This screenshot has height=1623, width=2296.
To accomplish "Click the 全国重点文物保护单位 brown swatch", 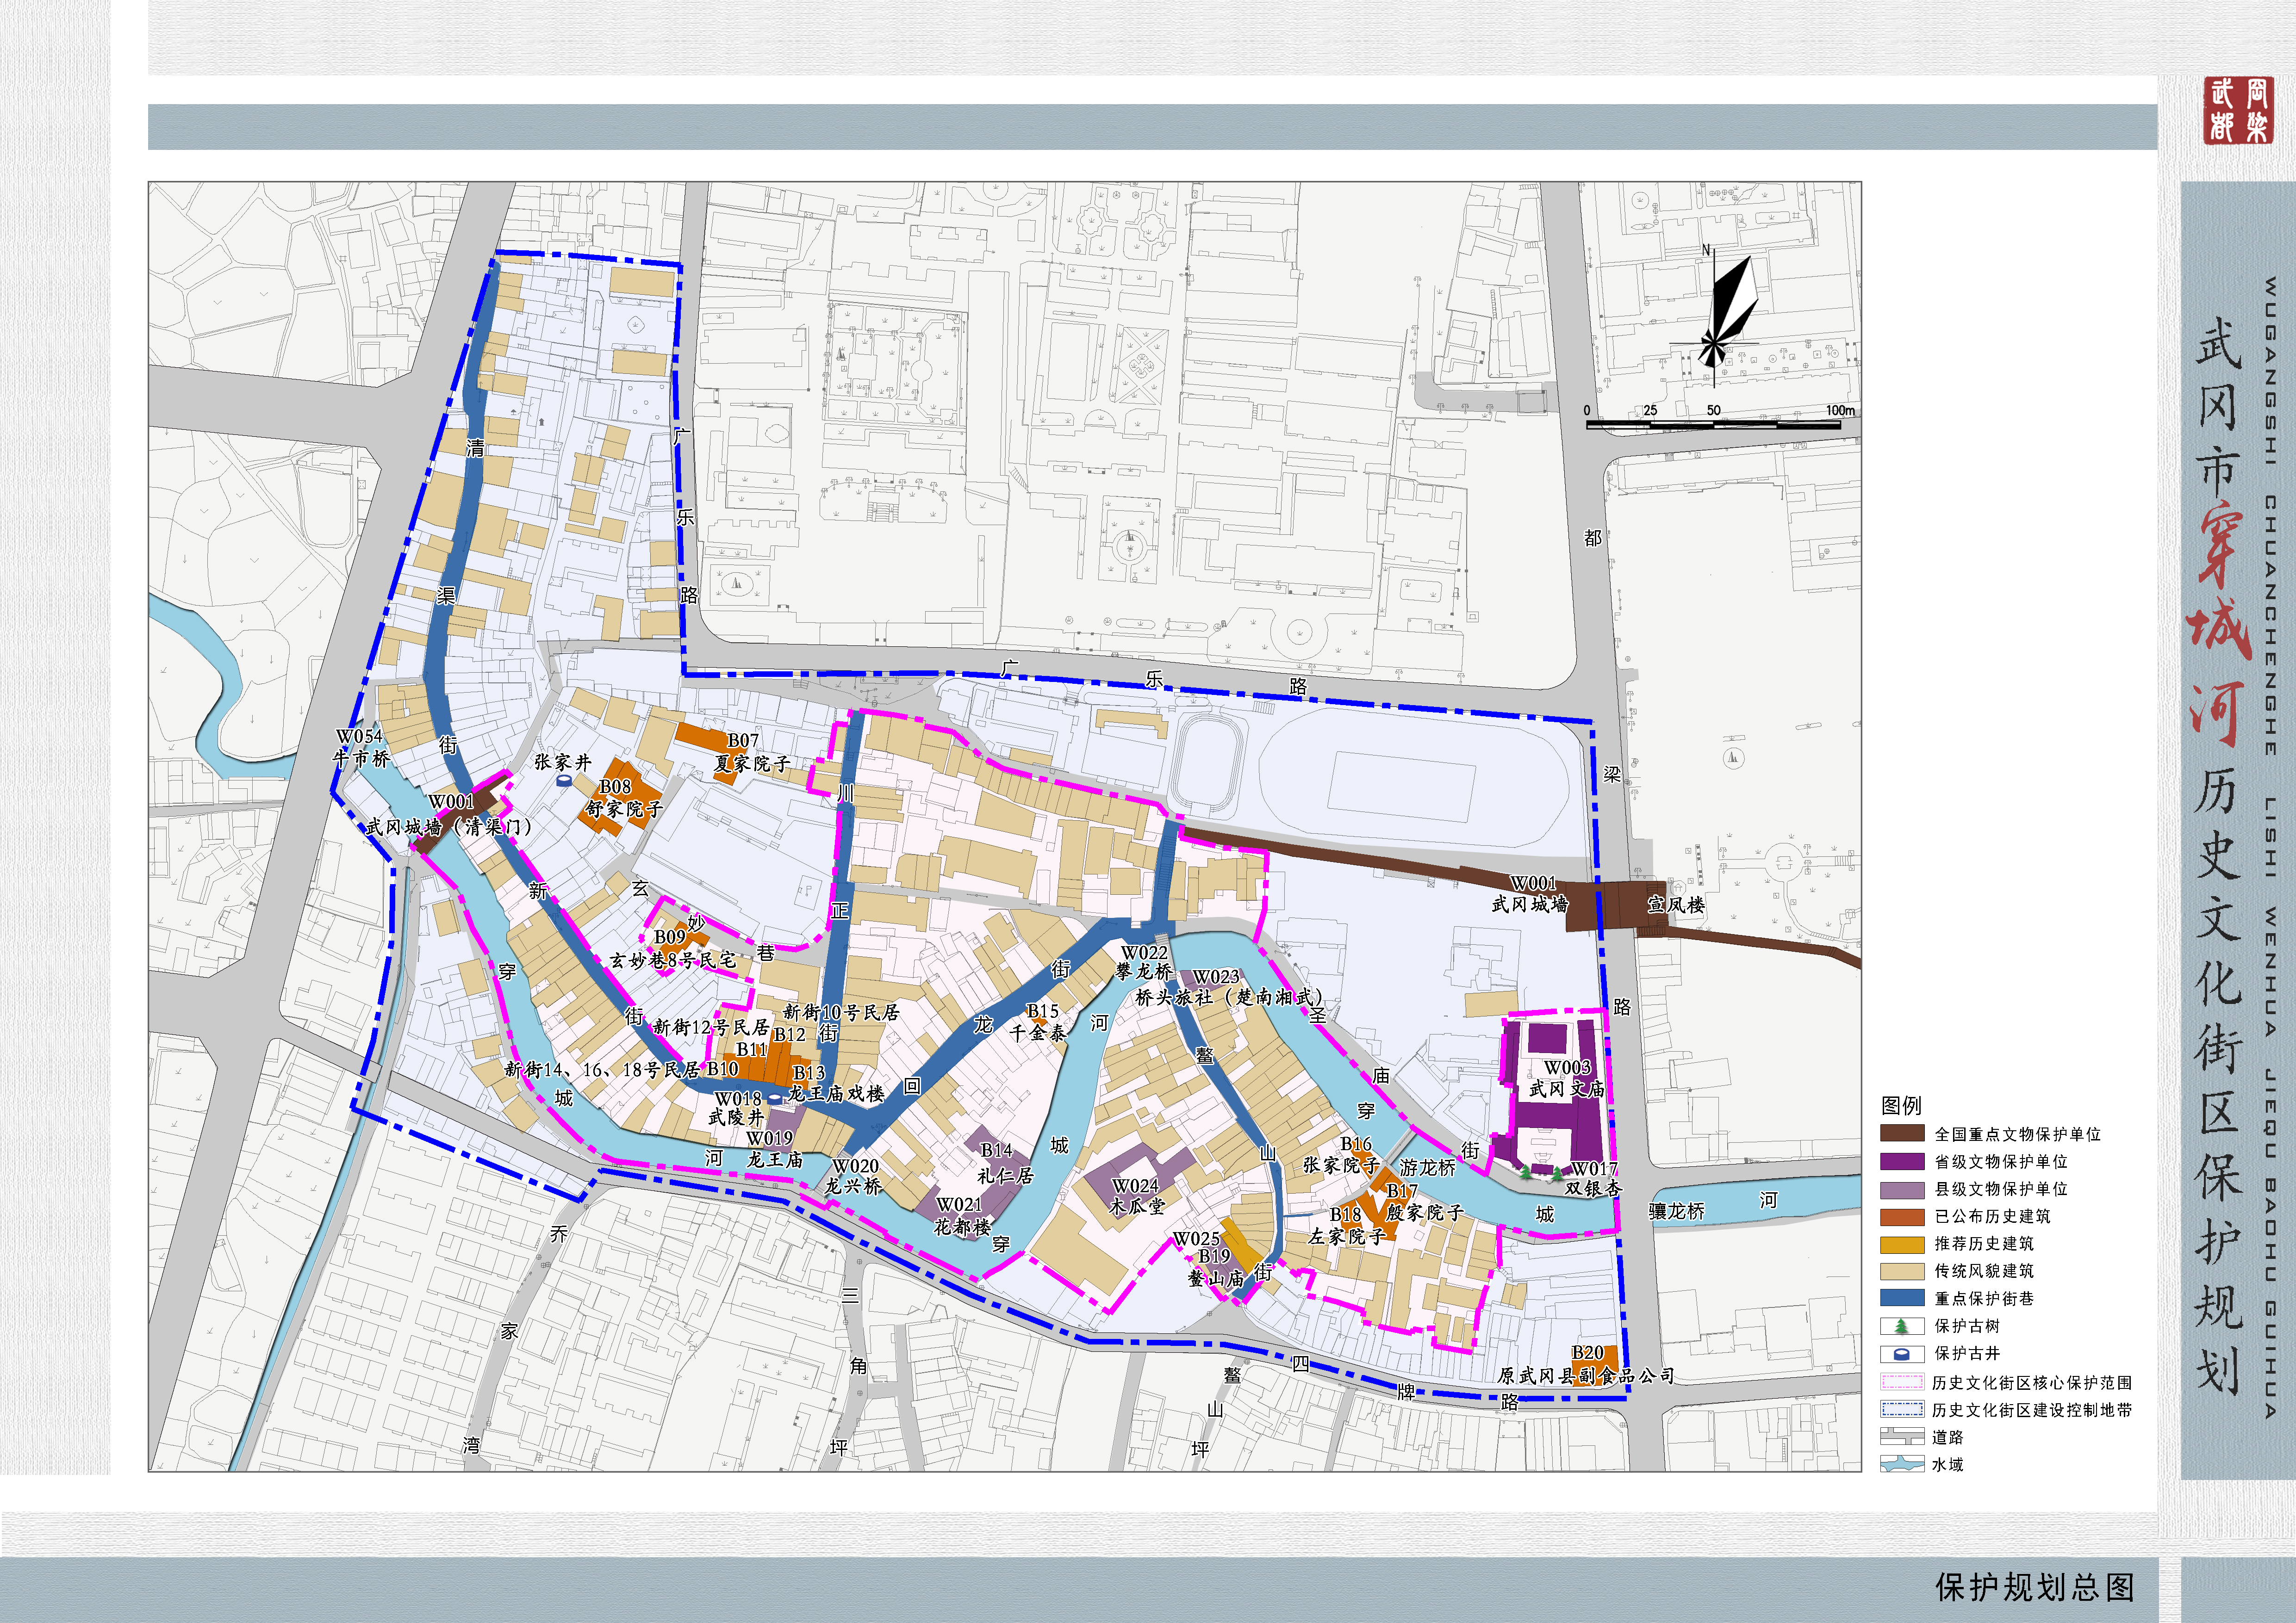I will (1902, 1134).
